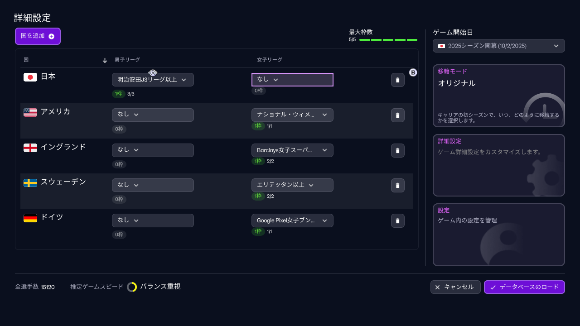Delete the 日本 row with trash icon

(397, 80)
